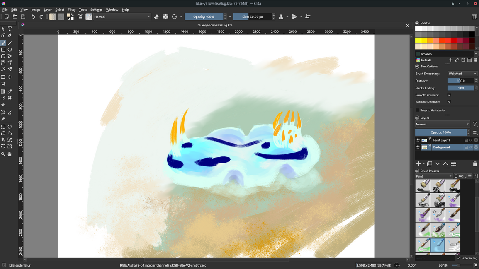479x269 pixels.
Task: Delete the layer with the trash icon
Action: [475, 164]
